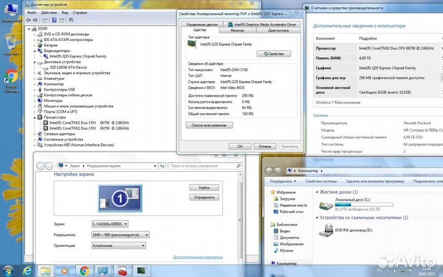Select Устройства HID (Human Interface Devices)
Screen dimensions: 443x277
click(79, 145)
